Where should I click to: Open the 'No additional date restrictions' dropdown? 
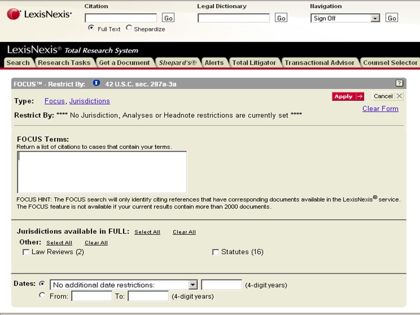point(124,285)
